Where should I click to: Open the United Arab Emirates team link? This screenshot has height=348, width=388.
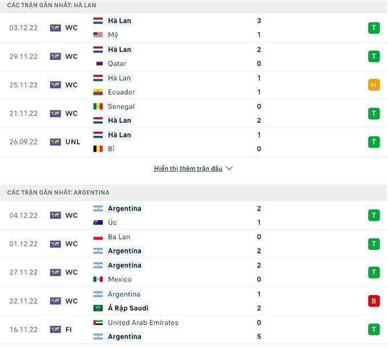tap(143, 322)
